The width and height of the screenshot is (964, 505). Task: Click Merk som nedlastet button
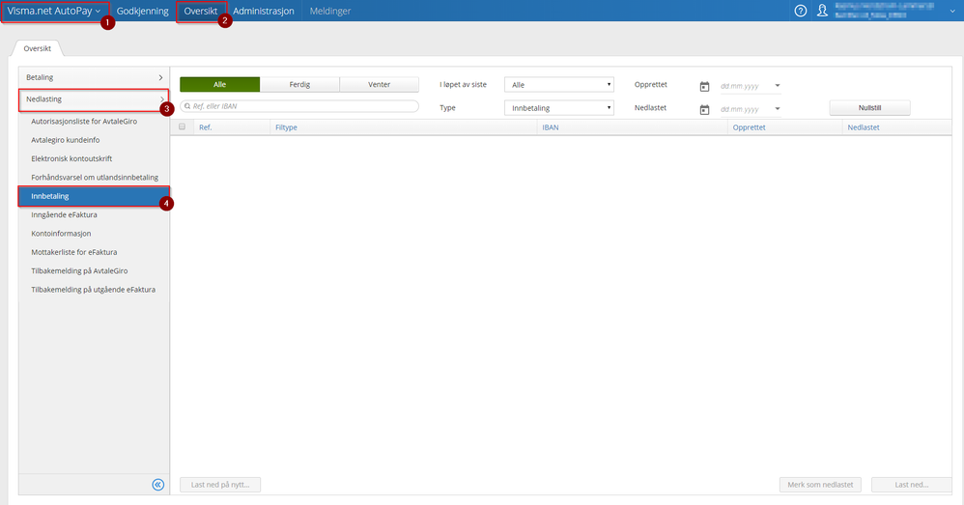(820, 485)
